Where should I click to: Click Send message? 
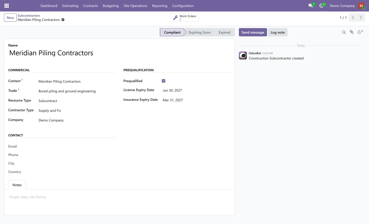[253, 32]
